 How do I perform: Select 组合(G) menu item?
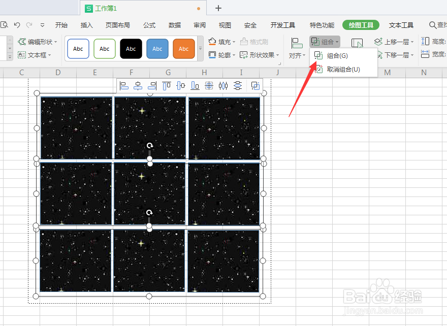point(343,55)
